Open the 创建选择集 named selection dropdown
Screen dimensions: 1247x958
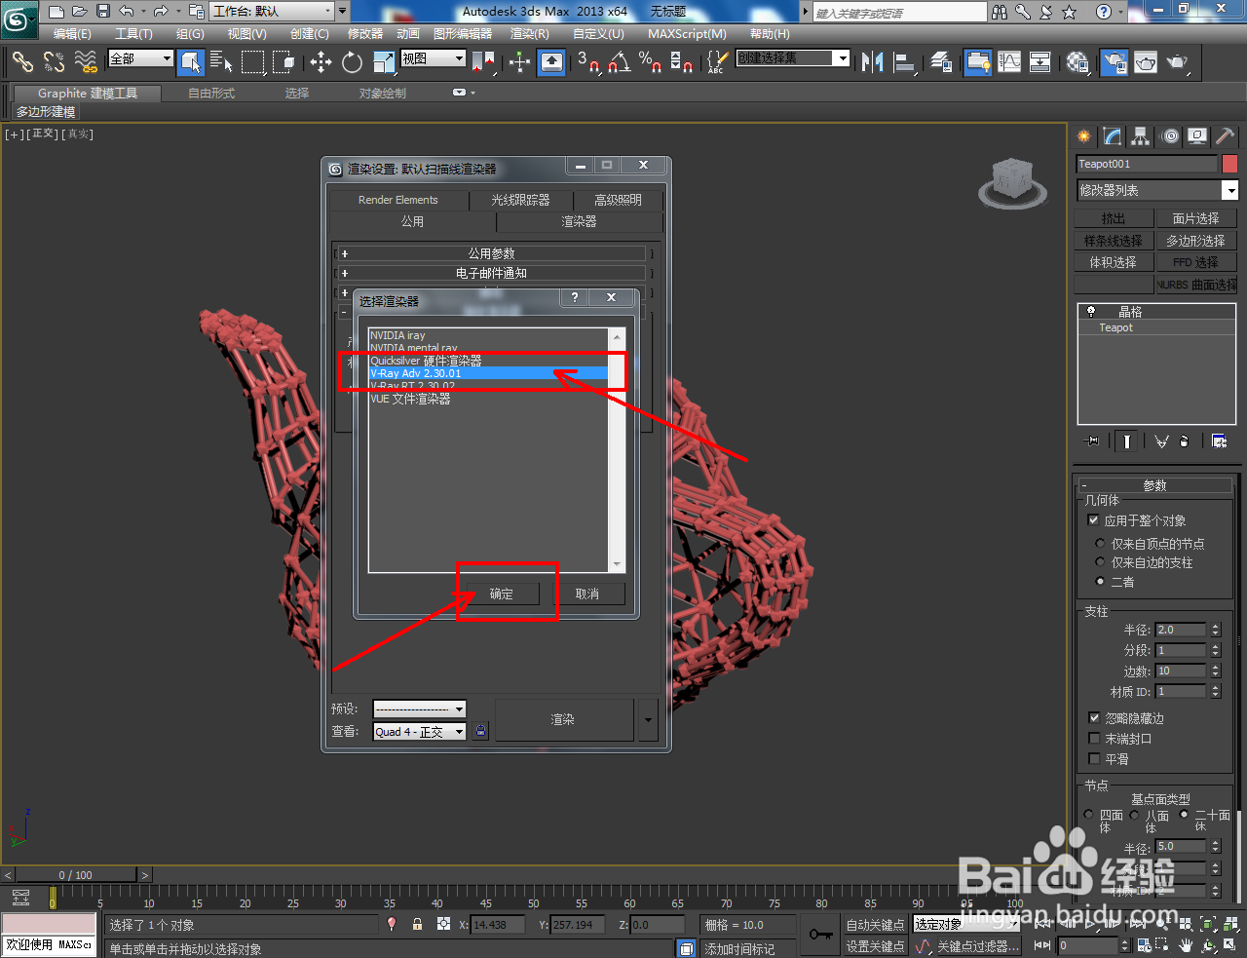793,58
